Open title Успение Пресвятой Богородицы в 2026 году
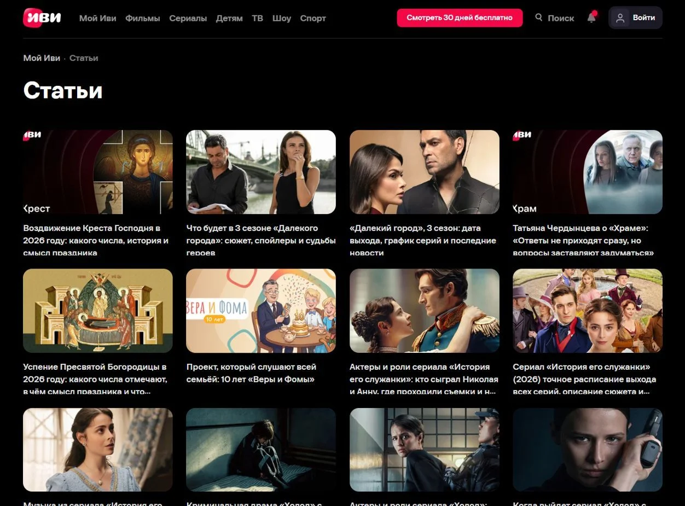Viewport: 685px width, 506px height. point(95,379)
